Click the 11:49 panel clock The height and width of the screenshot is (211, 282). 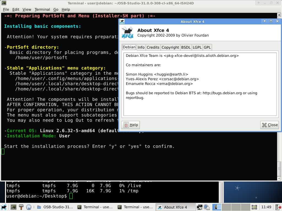[266, 207]
